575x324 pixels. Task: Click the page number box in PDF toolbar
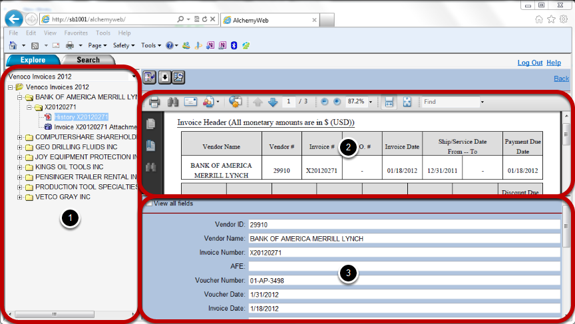click(289, 102)
